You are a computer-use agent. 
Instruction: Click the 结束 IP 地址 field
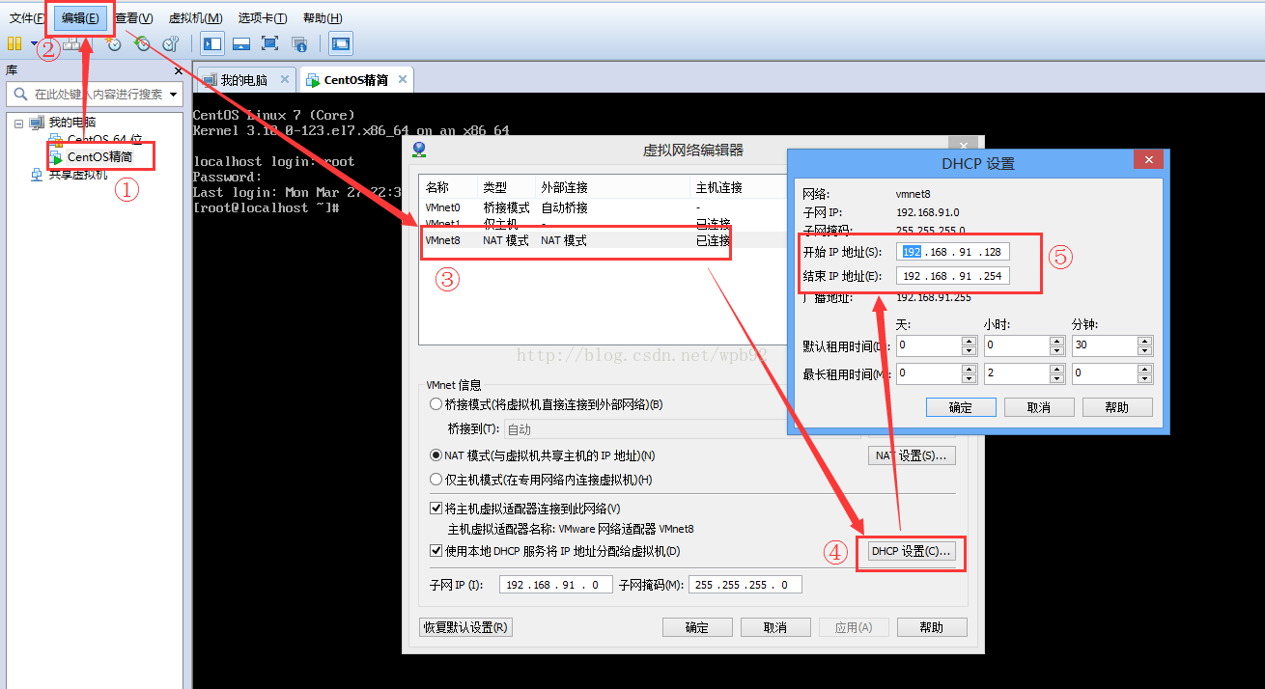pos(953,276)
